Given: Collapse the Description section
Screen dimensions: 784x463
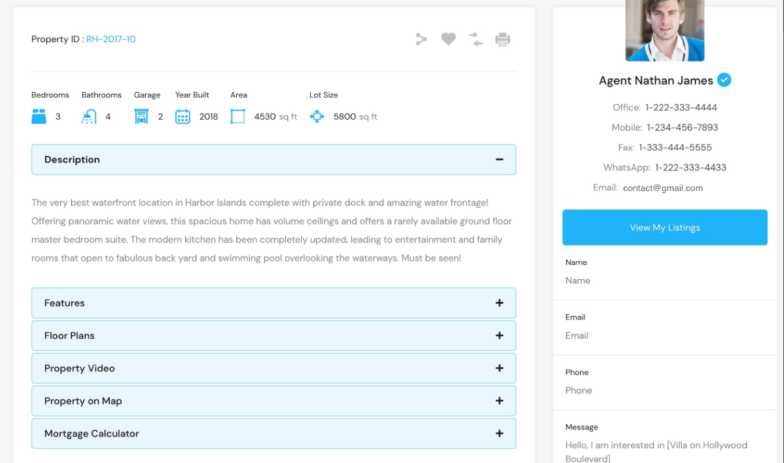Looking at the screenshot, I should (499, 160).
